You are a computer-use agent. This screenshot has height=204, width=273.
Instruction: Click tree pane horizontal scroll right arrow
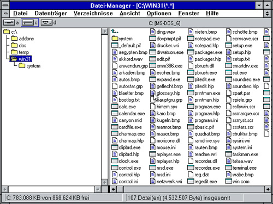click(98, 189)
